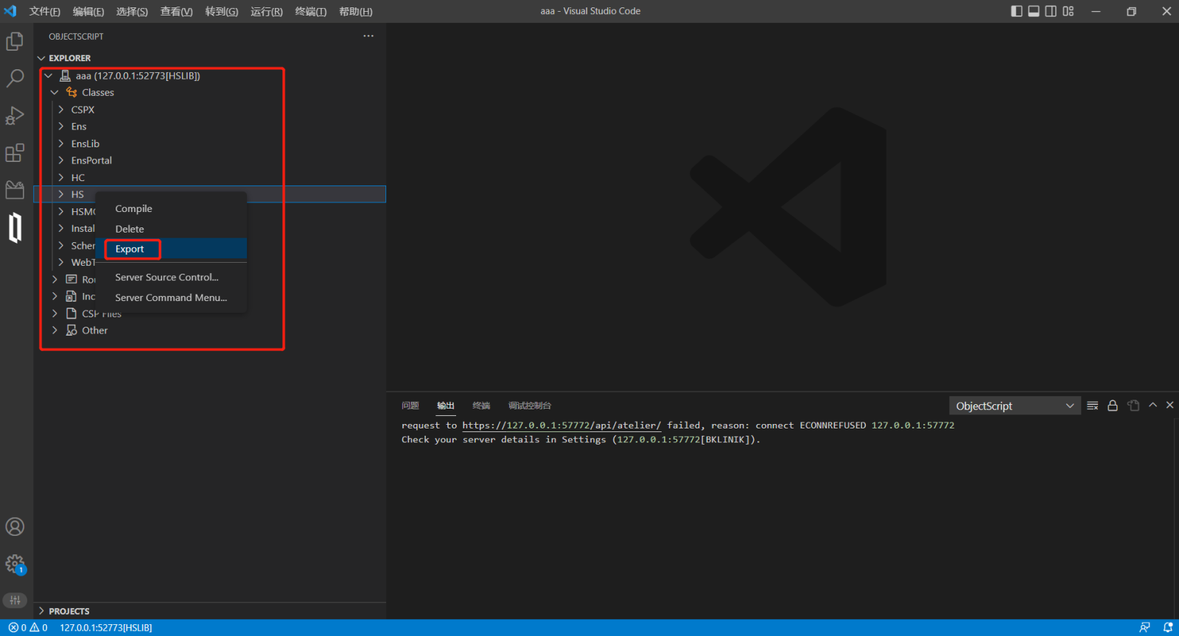Choose Compile in the context menu
1179x636 pixels.
[133, 209]
